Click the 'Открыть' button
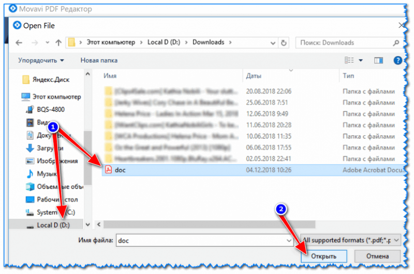Viewport: 414px width, 274px height. 324,256
